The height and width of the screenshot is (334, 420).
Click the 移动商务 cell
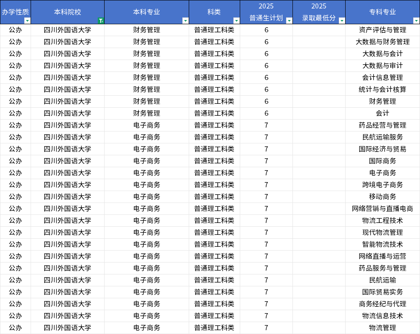(383, 197)
